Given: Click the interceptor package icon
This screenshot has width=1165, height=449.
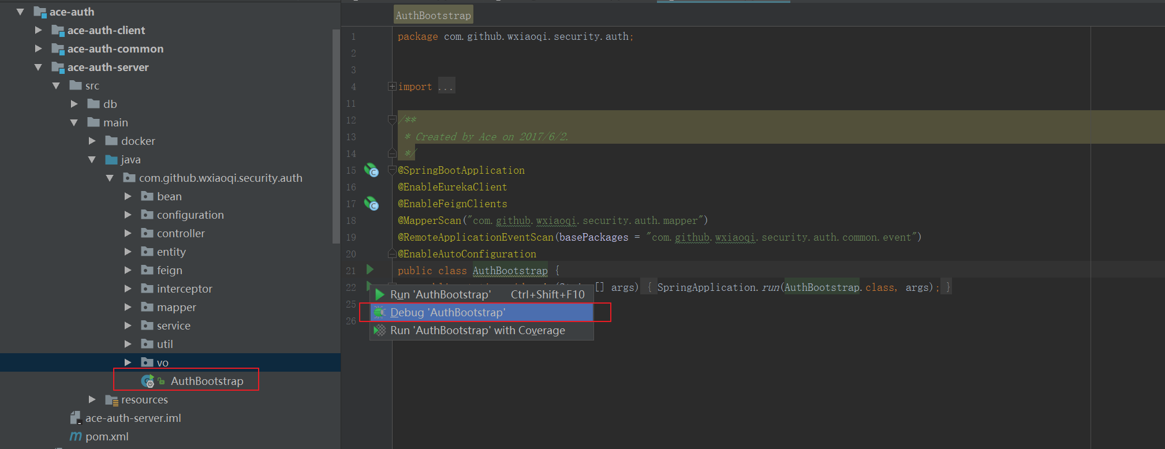Looking at the screenshot, I should pyautogui.click(x=147, y=289).
